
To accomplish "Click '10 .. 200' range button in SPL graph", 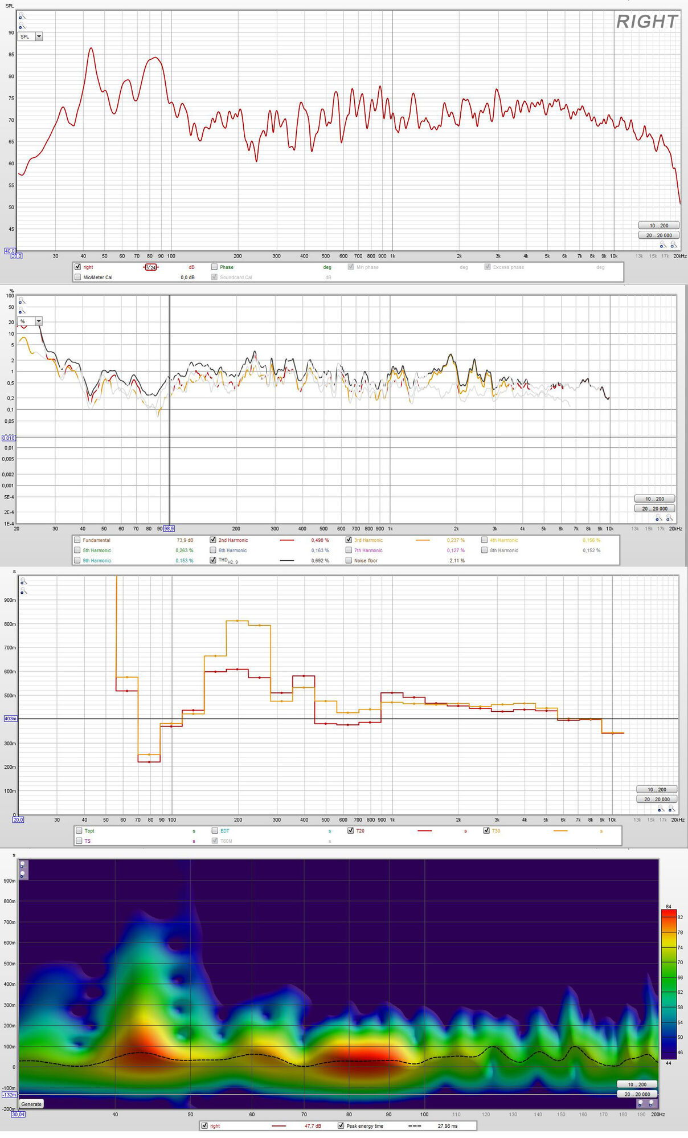I will tap(659, 225).
